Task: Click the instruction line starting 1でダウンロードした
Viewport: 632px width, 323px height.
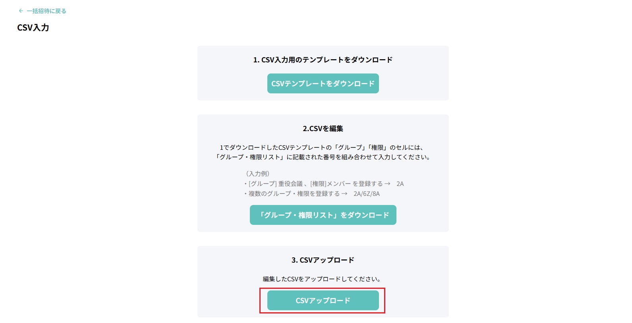Action: 323,147
